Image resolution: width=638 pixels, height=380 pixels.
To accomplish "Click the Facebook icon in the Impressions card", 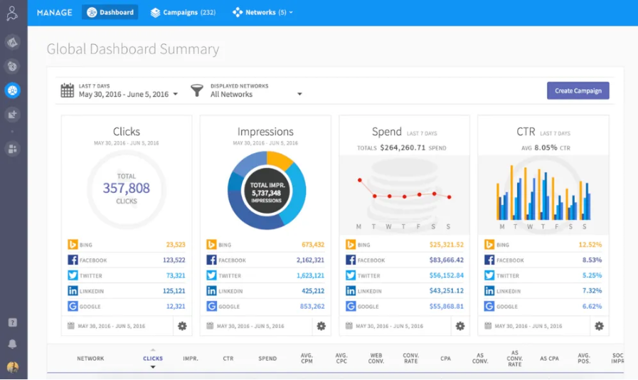I will pos(211,260).
